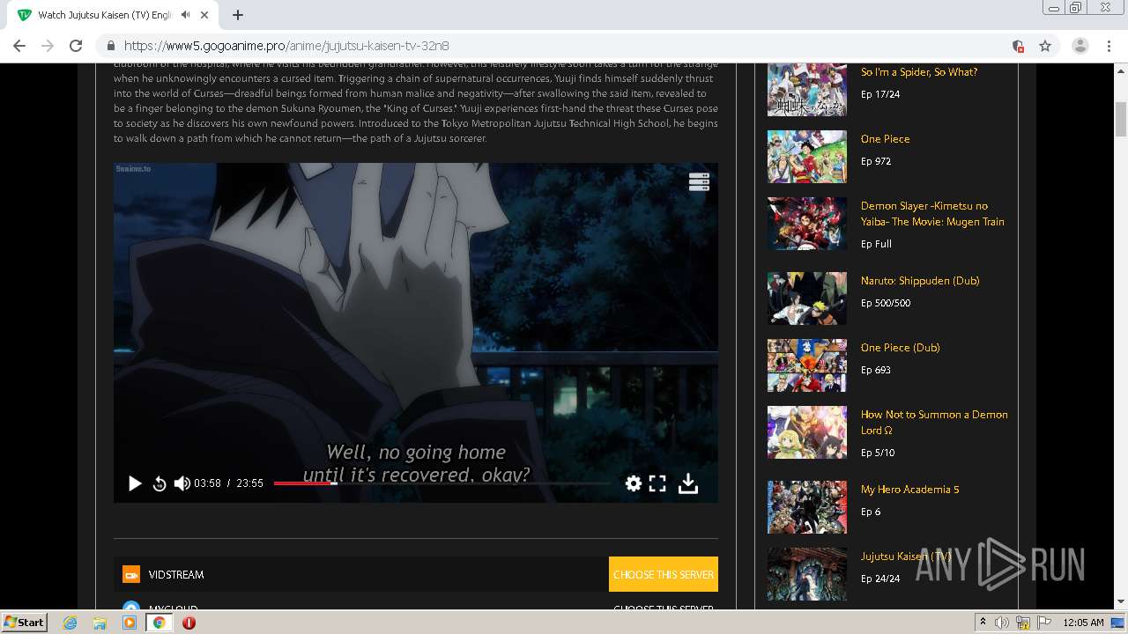Click Jujutsu Kaisen Ep 24/24 thumbnail
Image resolution: width=1128 pixels, height=634 pixels.
click(806, 574)
